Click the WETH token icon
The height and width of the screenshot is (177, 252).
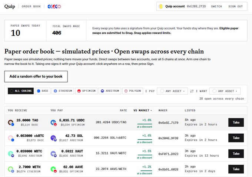[x=10, y=169]
